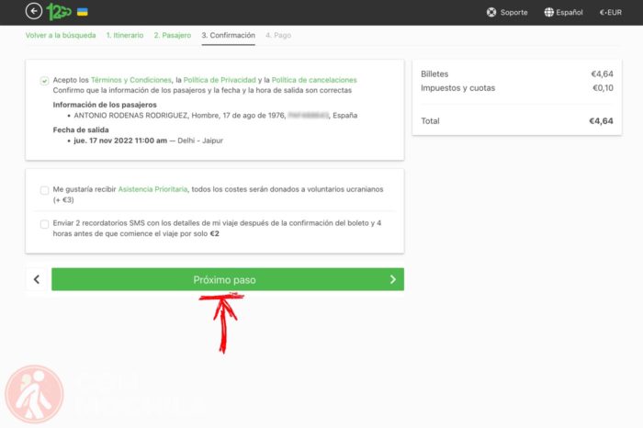The width and height of the screenshot is (643, 428).
Task: Open the Soporte help link
Action: pos(513,12)
